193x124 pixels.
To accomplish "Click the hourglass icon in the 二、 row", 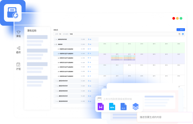I will click(x=89, y=44).
